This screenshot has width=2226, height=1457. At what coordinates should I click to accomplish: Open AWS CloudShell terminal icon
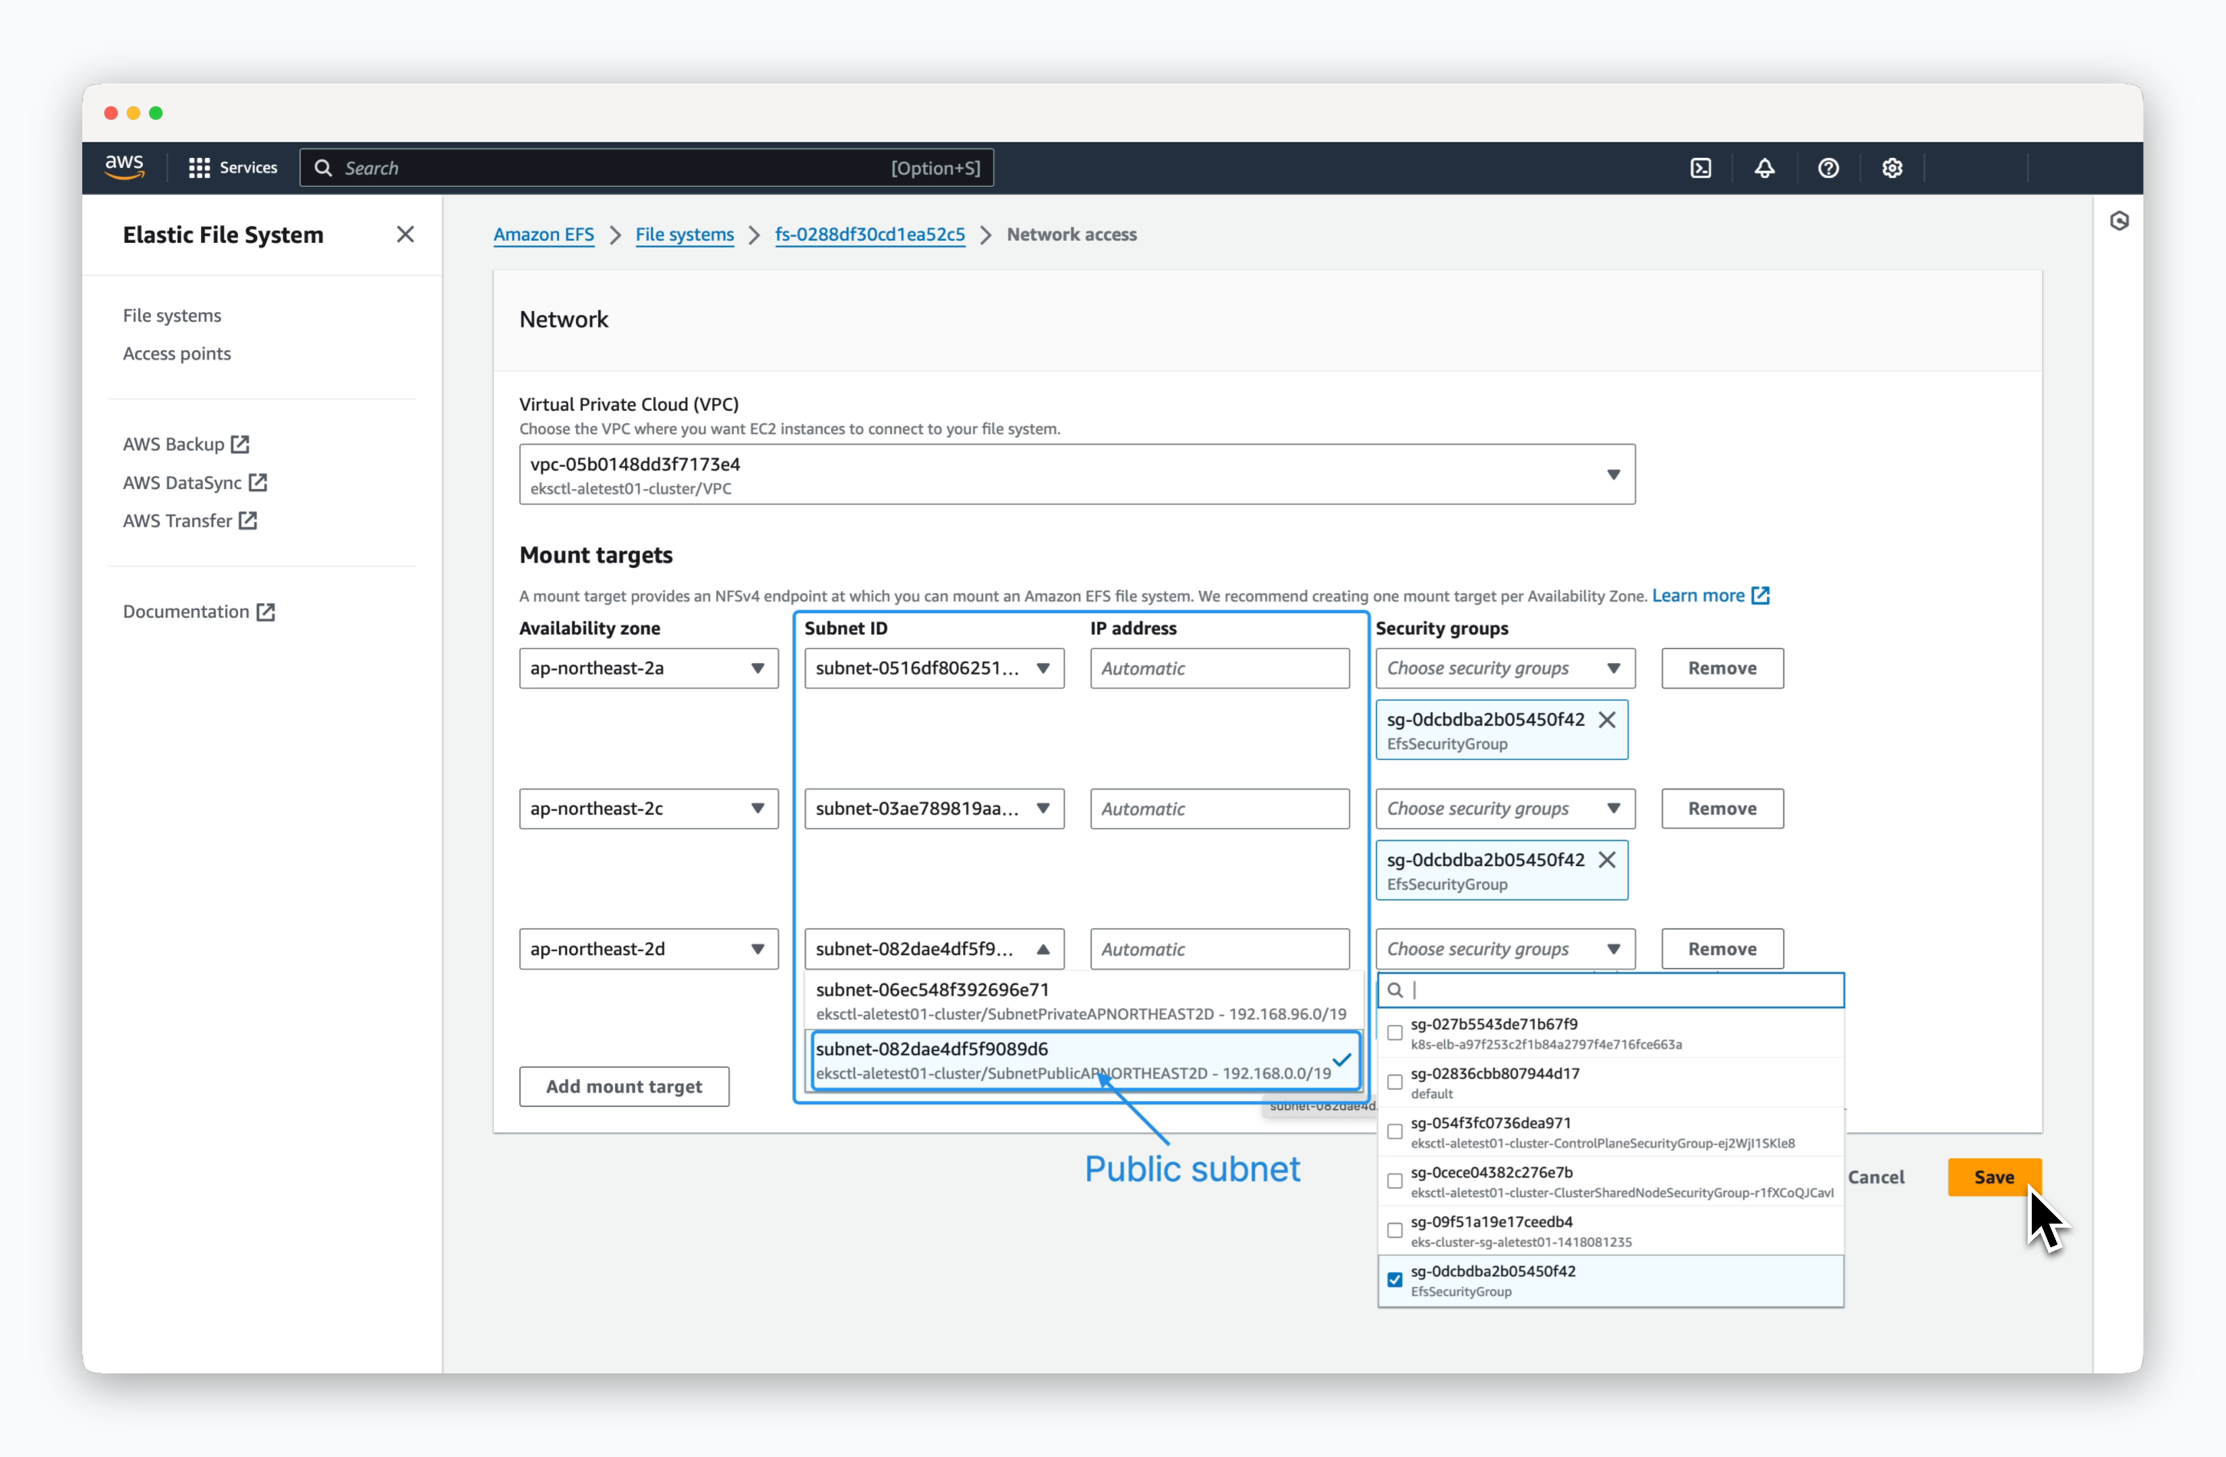[x=1701, y=167]
